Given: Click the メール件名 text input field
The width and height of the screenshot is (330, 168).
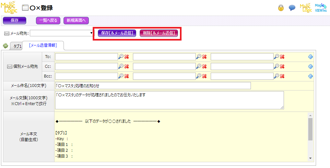Looking at the screenshot, I should click(153, 86).
